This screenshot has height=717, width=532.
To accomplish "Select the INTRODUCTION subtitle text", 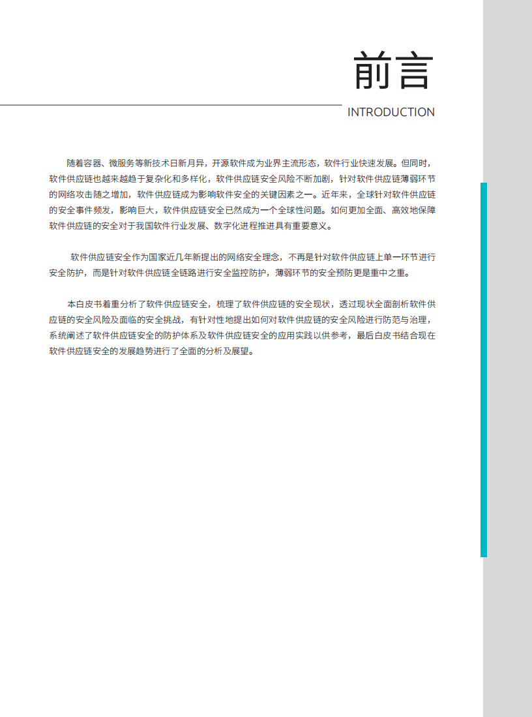I will 392,112.
